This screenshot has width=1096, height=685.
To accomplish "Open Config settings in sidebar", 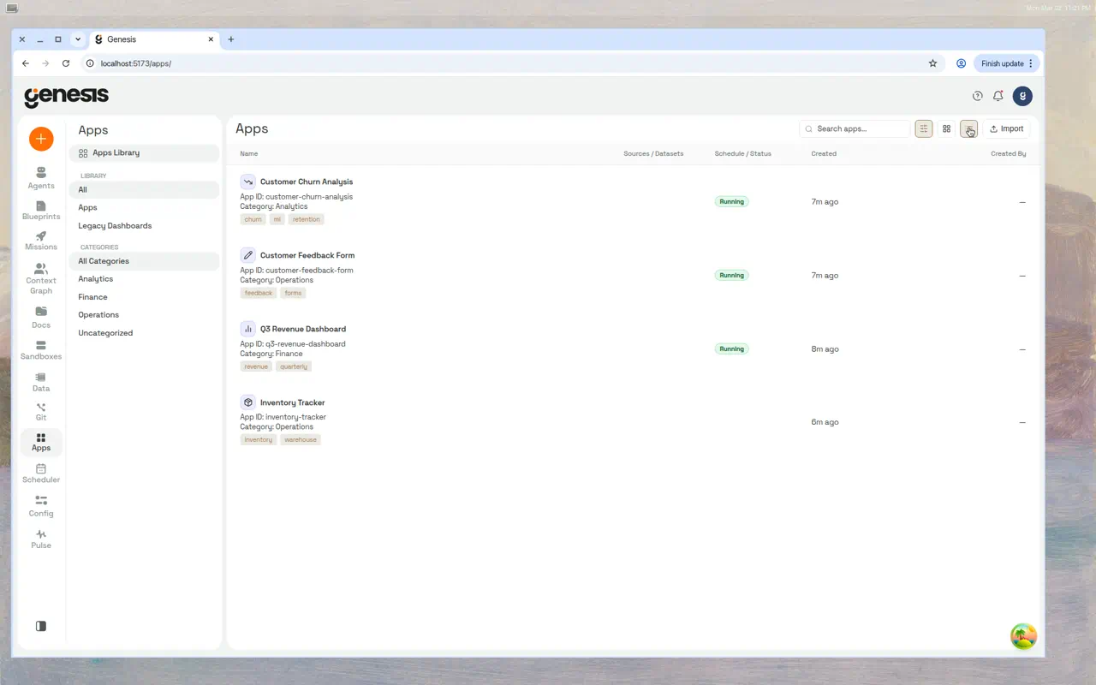I will [x=41, y=506].
